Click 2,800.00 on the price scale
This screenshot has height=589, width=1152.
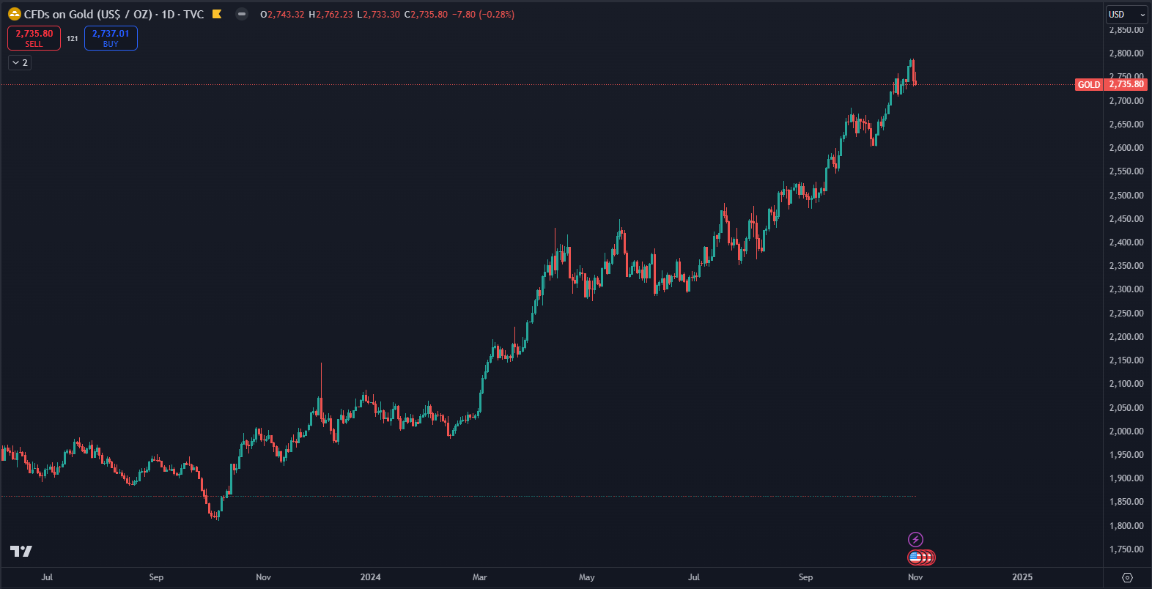click(1126, 53)
